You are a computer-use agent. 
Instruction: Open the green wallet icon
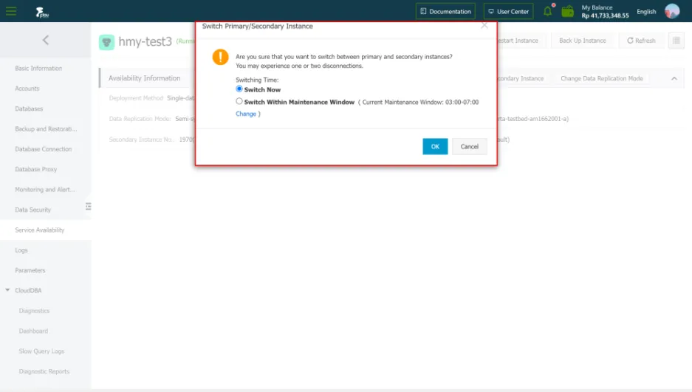(x=567, y=12)
